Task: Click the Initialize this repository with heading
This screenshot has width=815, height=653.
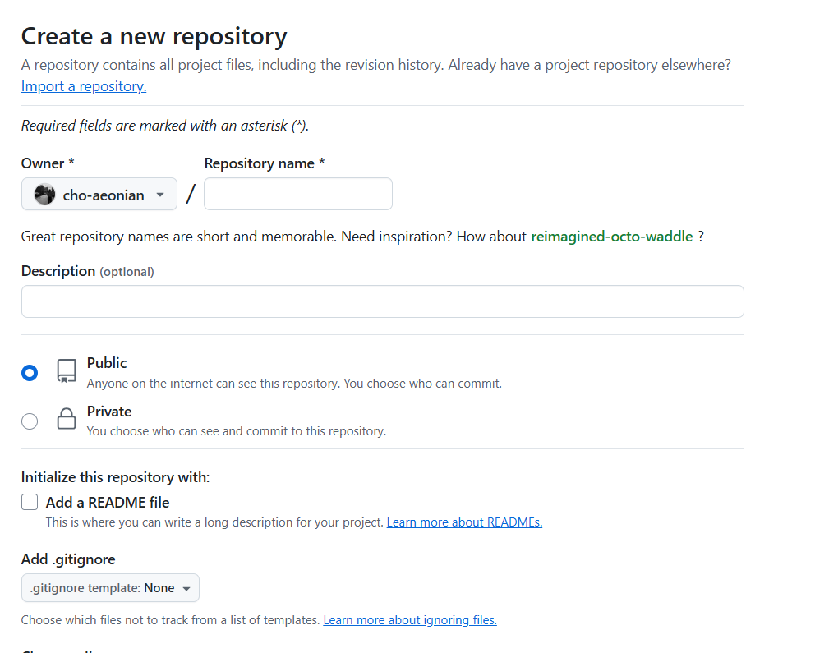Action: click(x=115, y=477)
